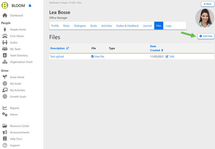Screen dimensions: 215x149
Task: Select the active Files tab
Action: (x=159, y=26)
